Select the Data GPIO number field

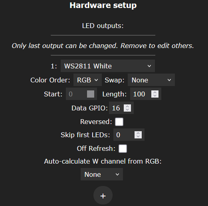pyautogui.click(x=121, y=108)
